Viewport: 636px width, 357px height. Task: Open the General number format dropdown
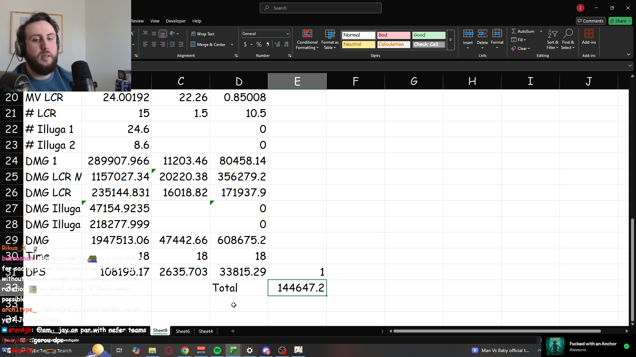(287, 34)
